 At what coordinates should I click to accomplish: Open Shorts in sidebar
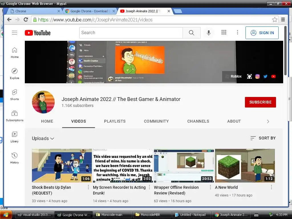click(15, 95)
